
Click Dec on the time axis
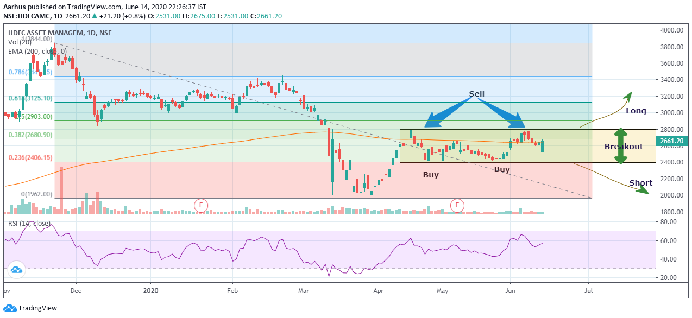77,290
